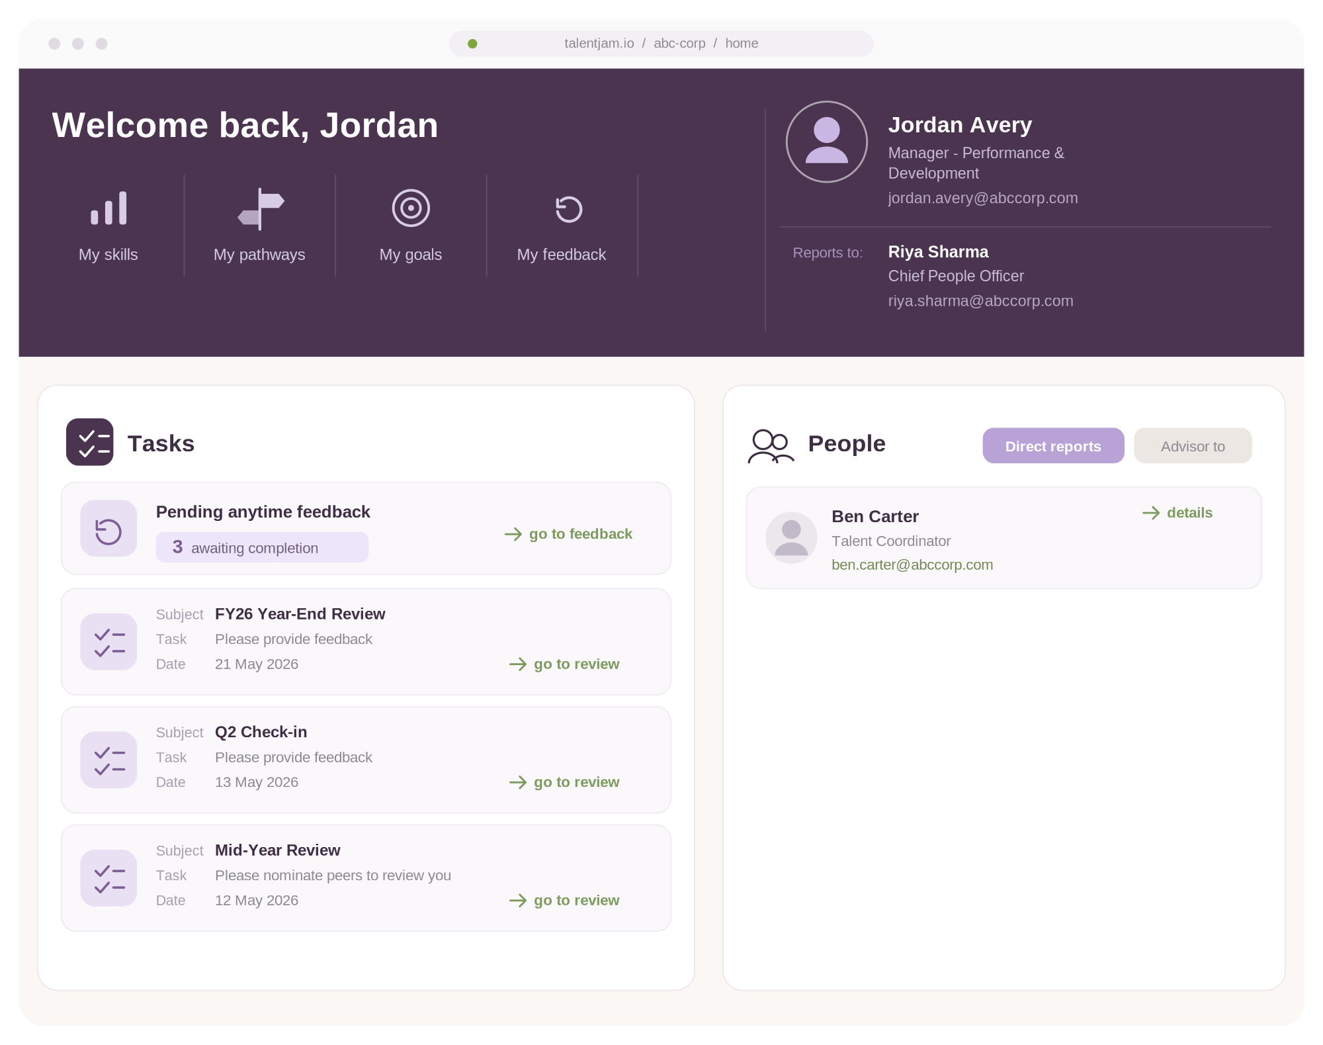1323x1045 pixels.
Task: Switch to the Advisor to tab
Action: click(1193, 445)
